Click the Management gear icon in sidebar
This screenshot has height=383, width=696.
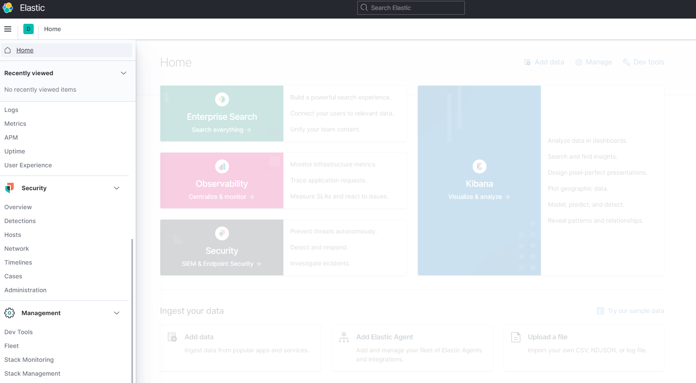[10, 313]
